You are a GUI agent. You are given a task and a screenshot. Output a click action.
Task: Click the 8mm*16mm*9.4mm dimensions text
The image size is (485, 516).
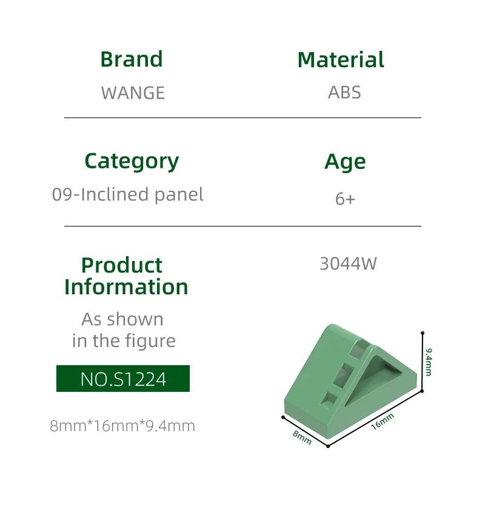122,426
